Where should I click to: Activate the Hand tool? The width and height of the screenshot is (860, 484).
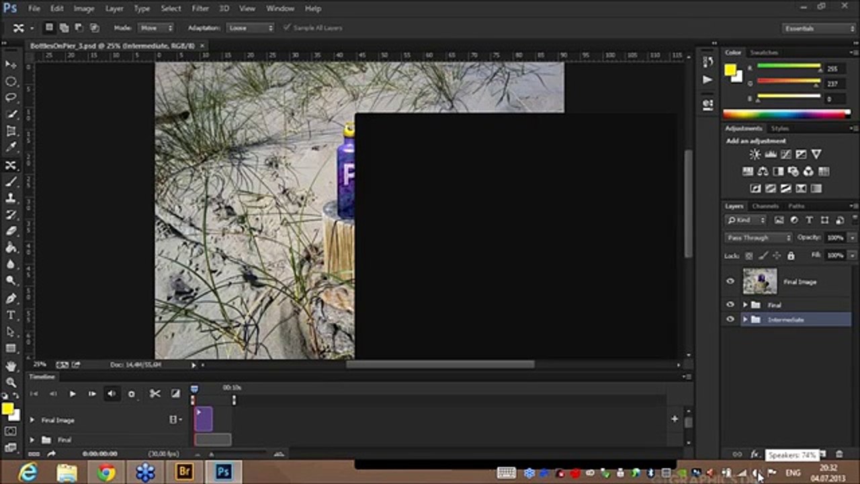tap(11, 366)
